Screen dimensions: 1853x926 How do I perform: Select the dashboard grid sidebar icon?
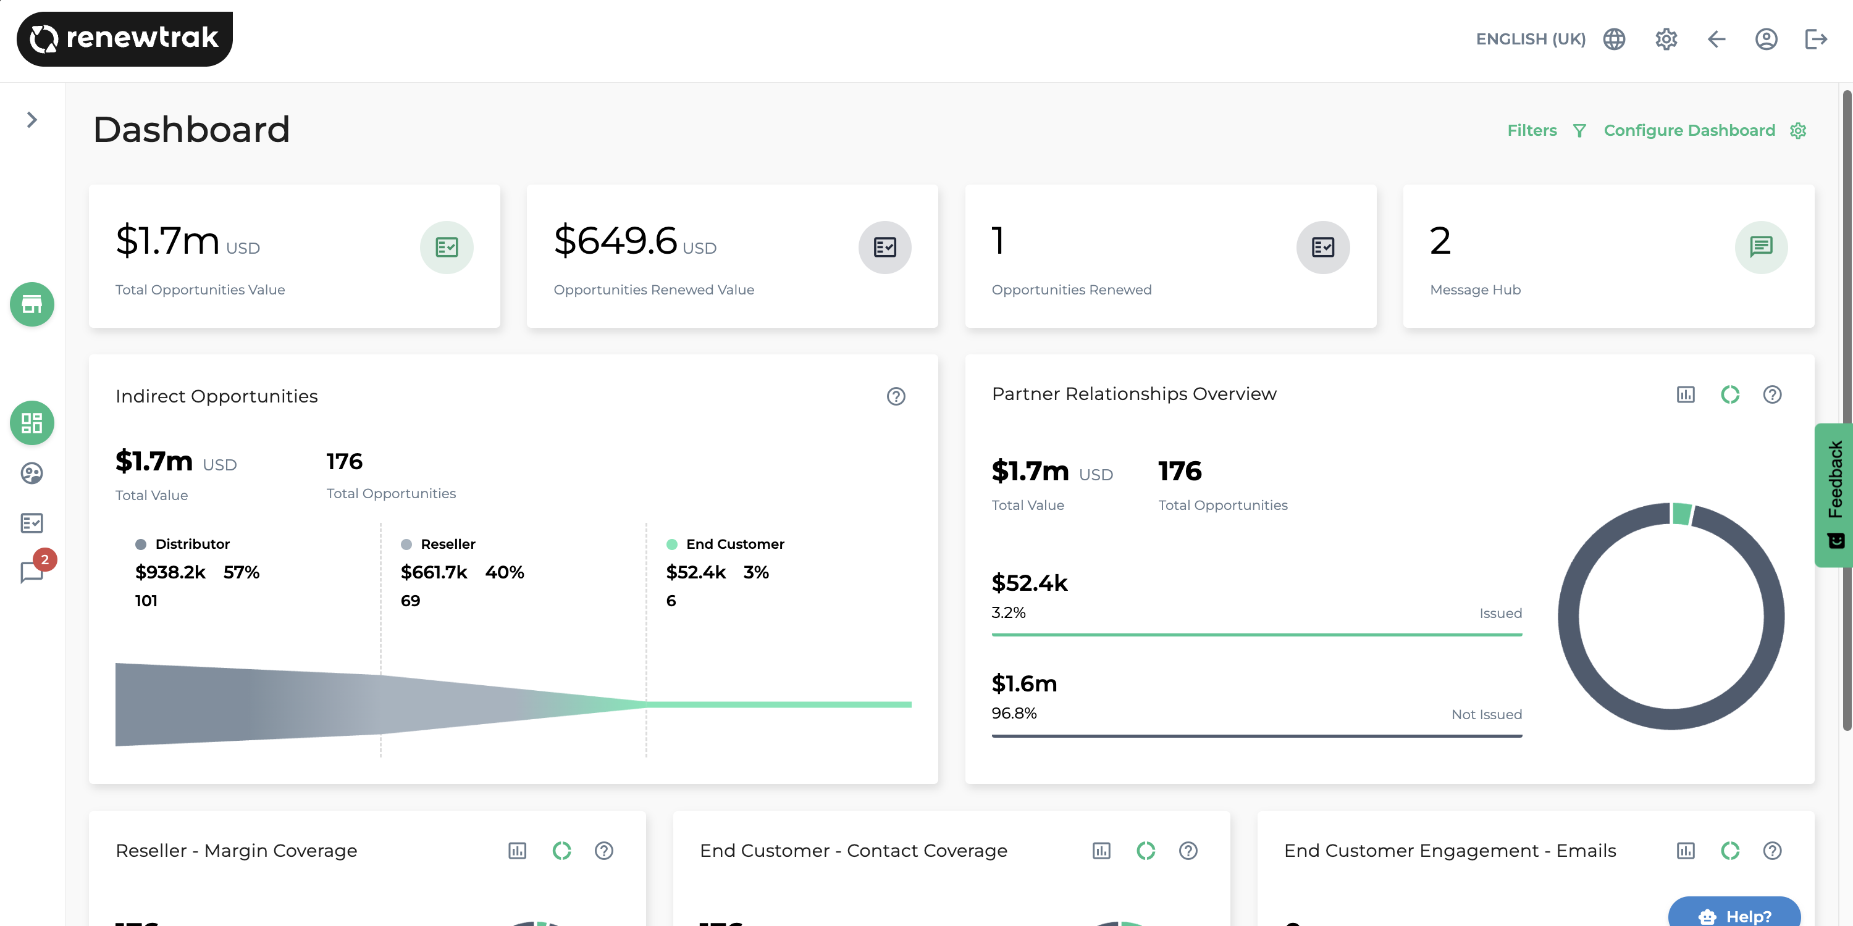pos(32,423)
